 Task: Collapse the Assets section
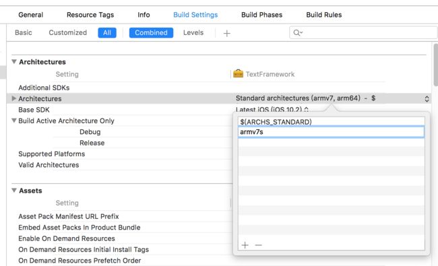tap(14, 190)
